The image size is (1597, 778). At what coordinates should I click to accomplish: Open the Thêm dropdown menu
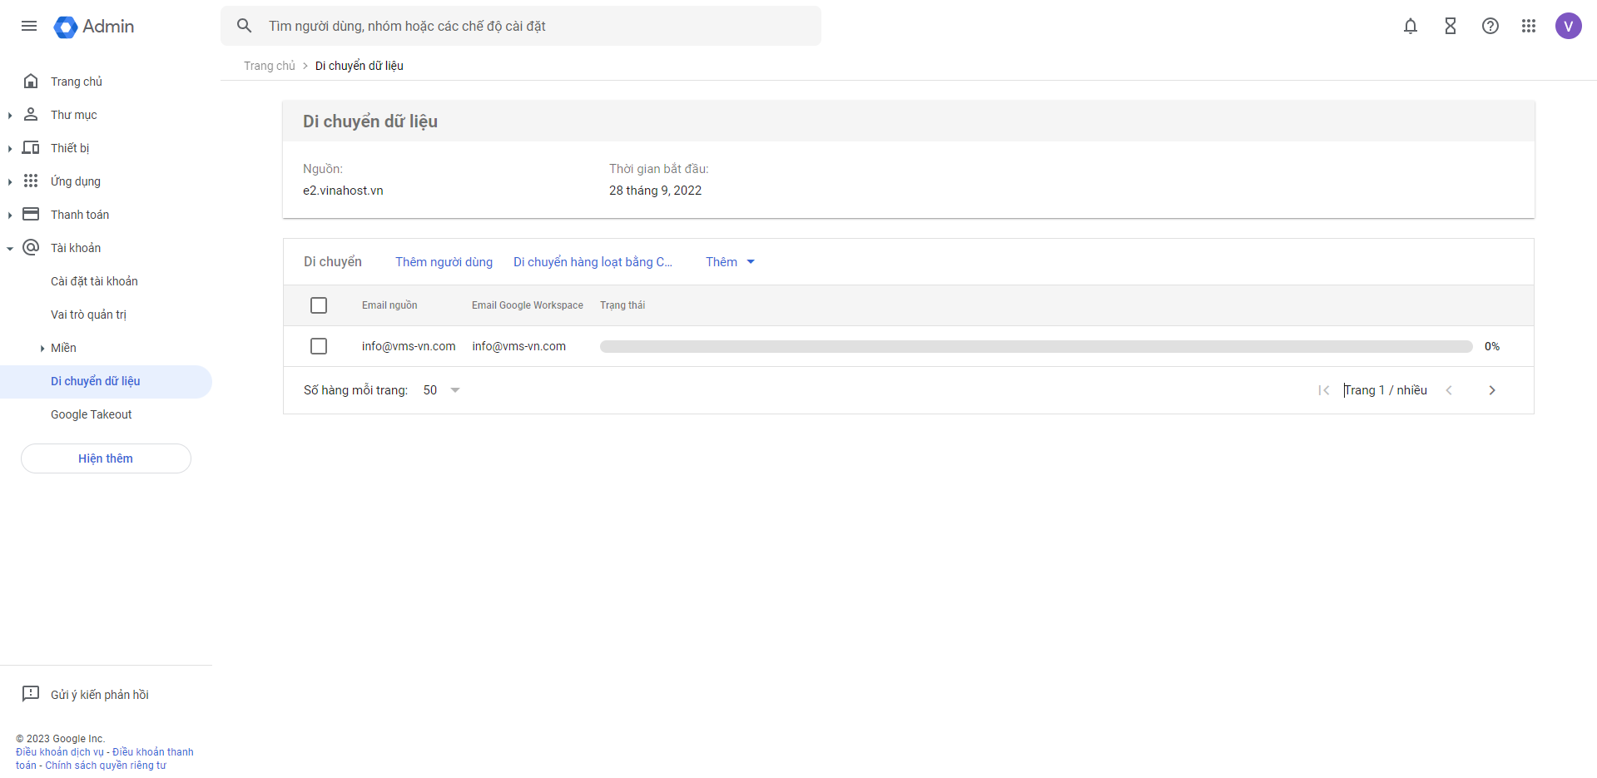(x=730, y=262)
